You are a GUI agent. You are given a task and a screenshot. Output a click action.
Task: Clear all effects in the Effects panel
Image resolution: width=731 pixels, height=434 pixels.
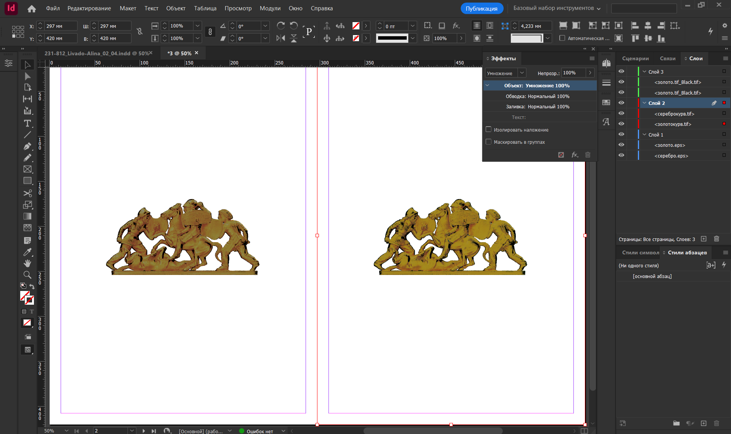[x=561, y=155]
